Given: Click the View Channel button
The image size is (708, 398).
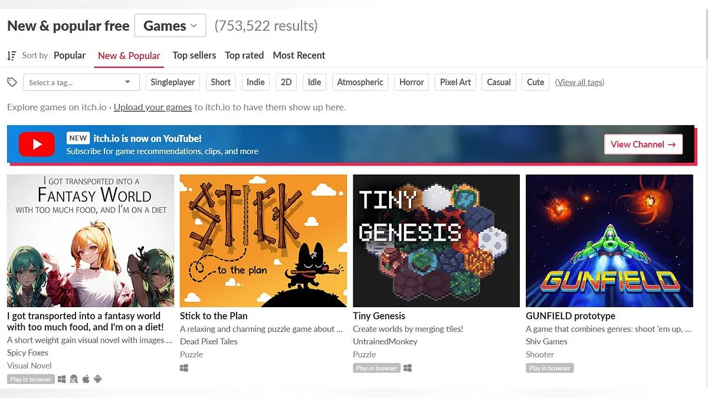Looking at the screenshot, I should 643,144.
